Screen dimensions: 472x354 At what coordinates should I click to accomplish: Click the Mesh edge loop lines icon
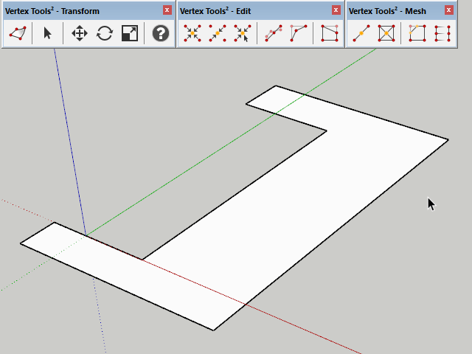click(442, 33)
